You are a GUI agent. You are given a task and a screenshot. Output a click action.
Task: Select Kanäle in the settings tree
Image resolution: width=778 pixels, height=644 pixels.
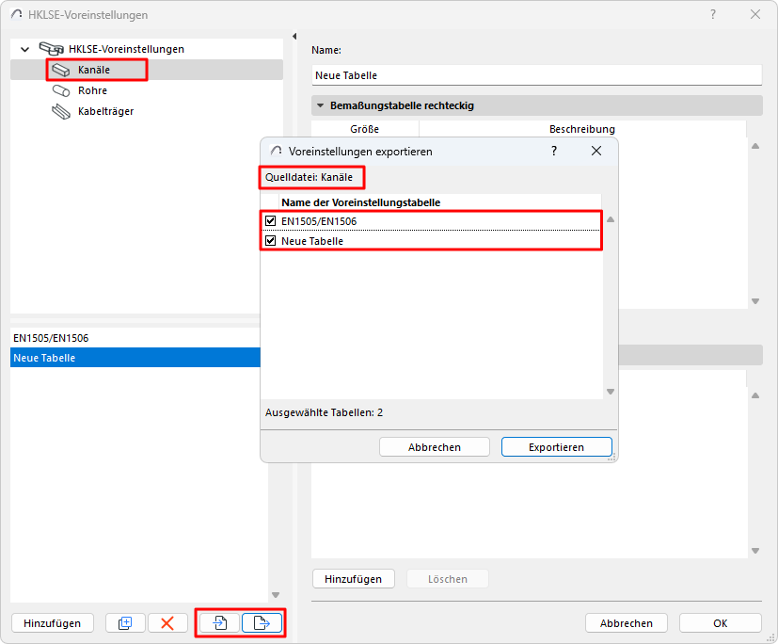pos(94,70)
